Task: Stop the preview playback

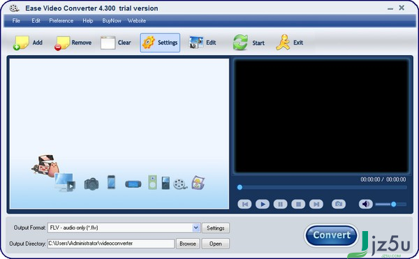Action: pyautogui.click(x=298, y=205)
